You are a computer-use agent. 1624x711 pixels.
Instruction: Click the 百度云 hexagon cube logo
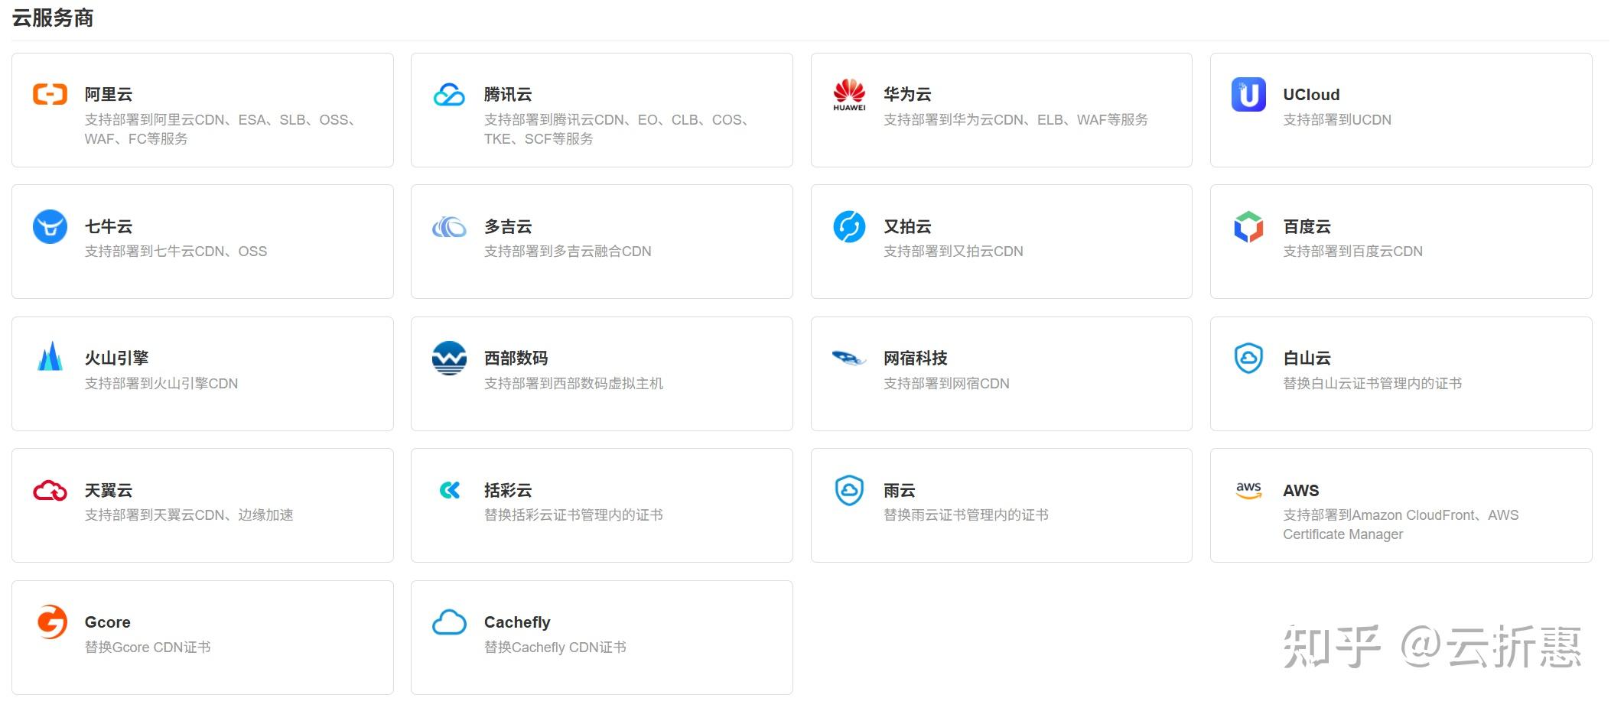coord(1248,226)
